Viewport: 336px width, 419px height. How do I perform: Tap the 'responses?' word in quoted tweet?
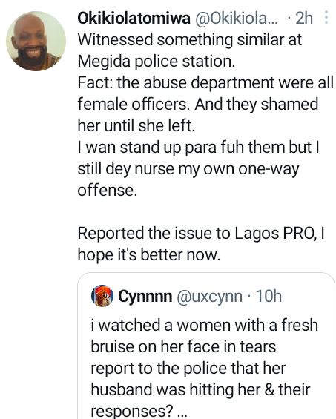pyautogui.click(x=132, y=412)
